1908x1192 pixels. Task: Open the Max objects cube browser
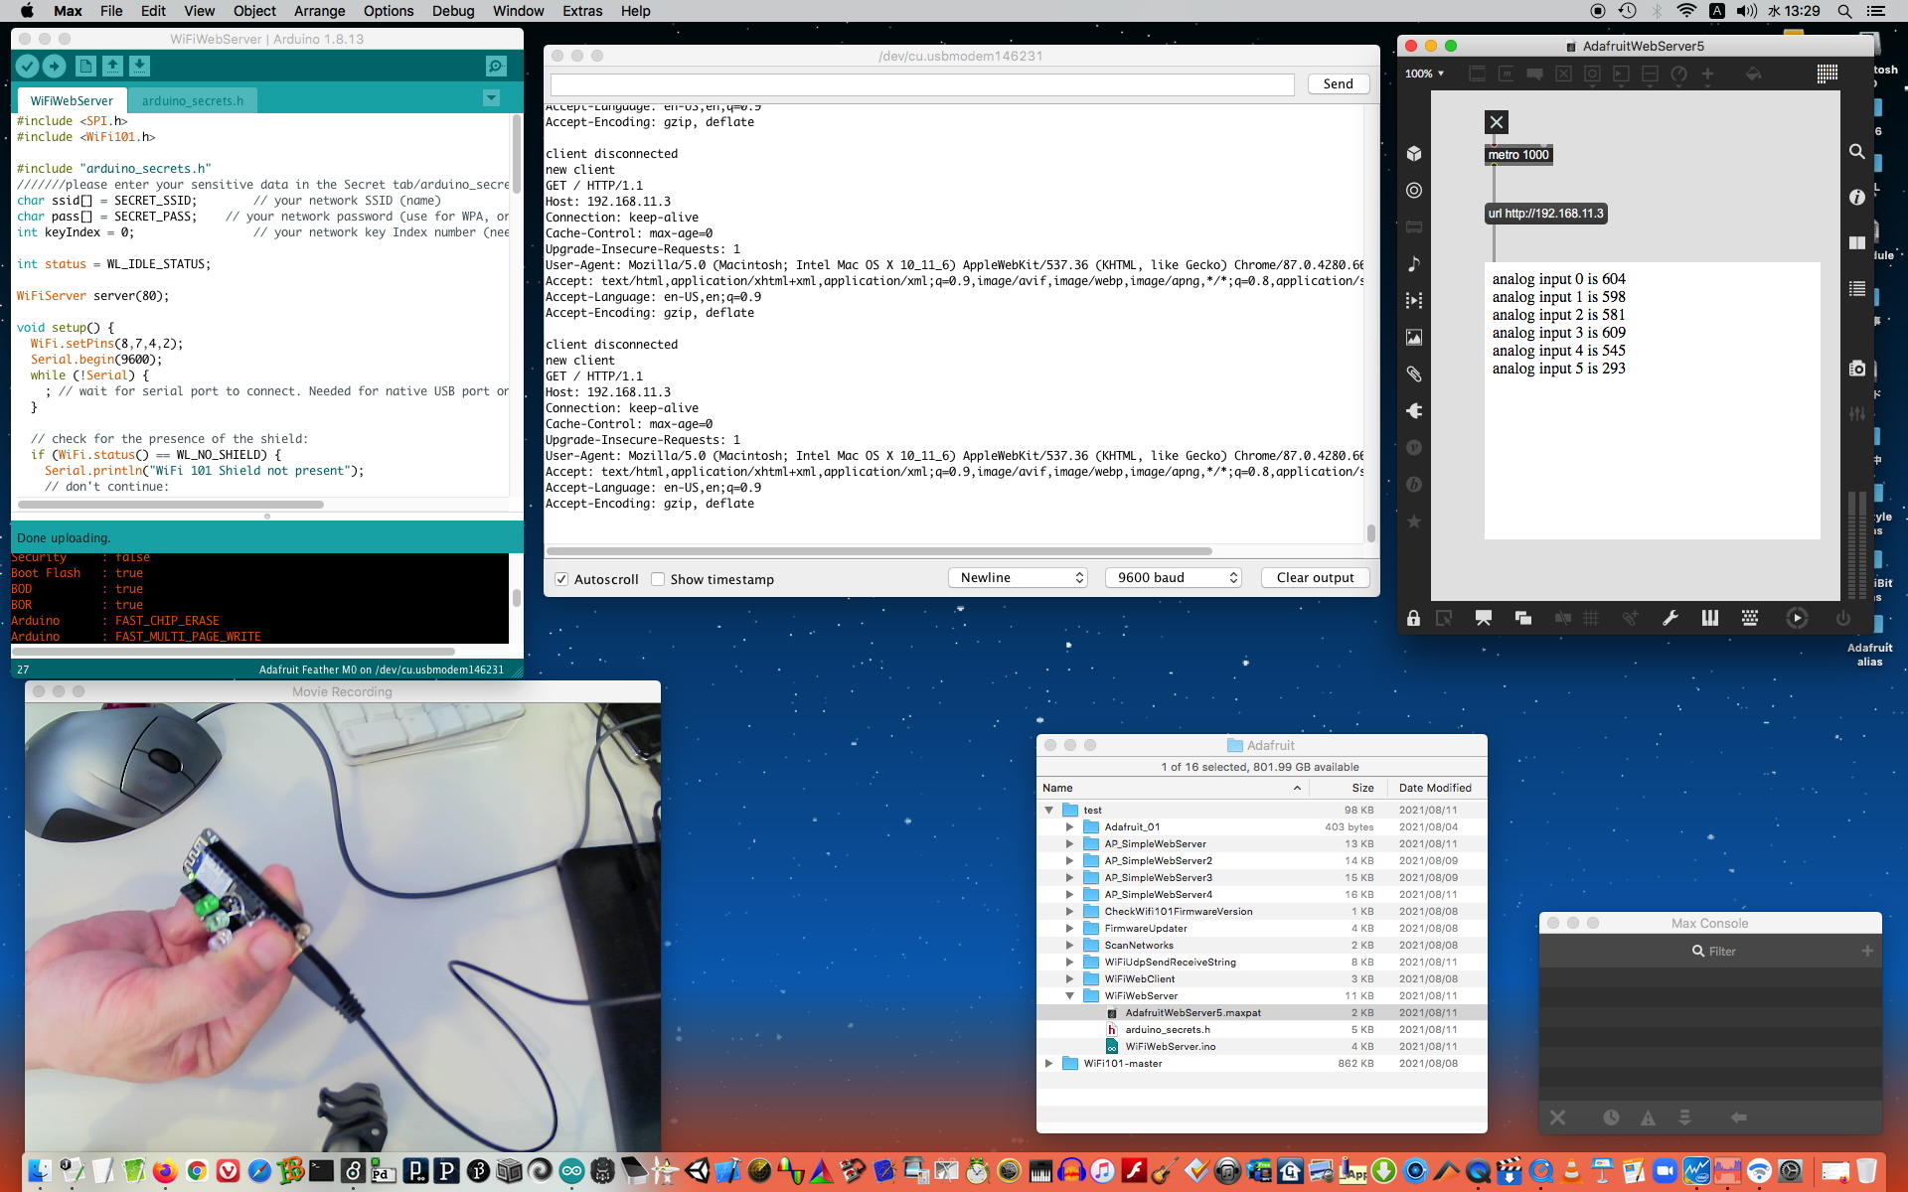pos(1414,153)
